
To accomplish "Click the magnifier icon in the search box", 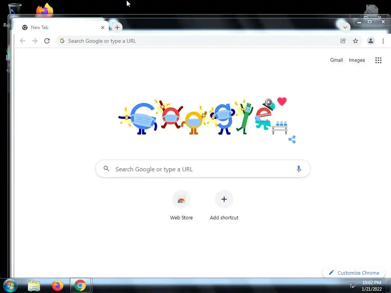I will coord(106,169).
